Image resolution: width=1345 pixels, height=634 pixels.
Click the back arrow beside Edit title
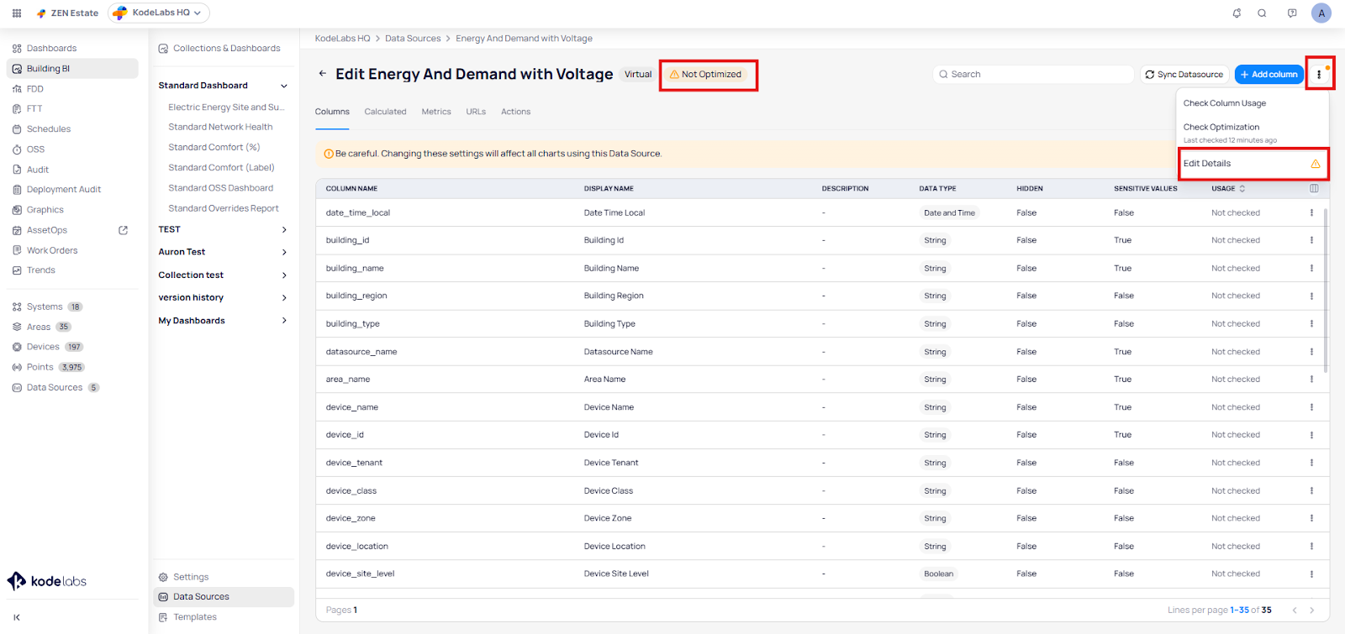point(322,74)
